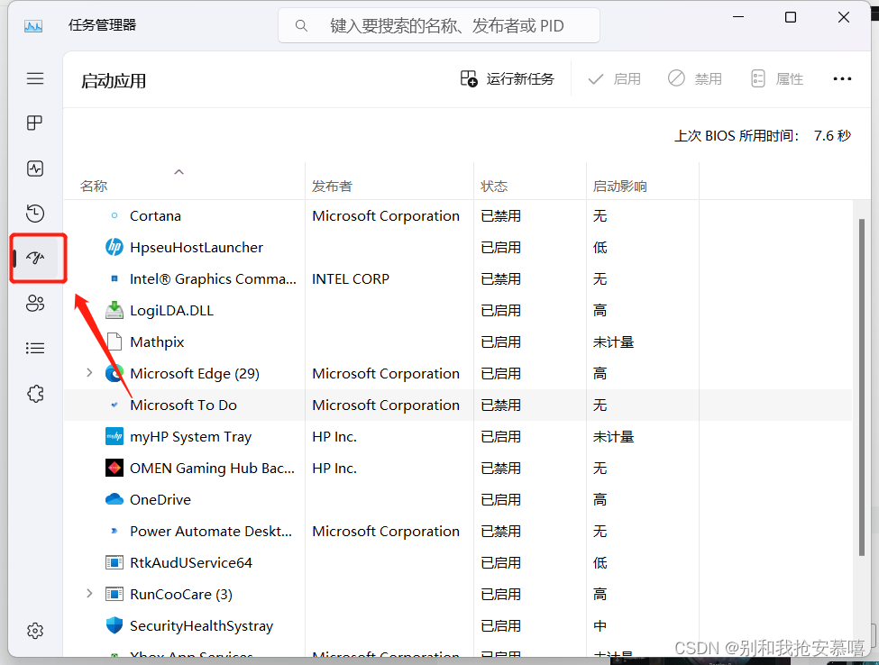The height and width of the screenshot is (665, 879).
Task: Click SecurityHealthSystray's 中 impact cell
Action: coord(600,625)
